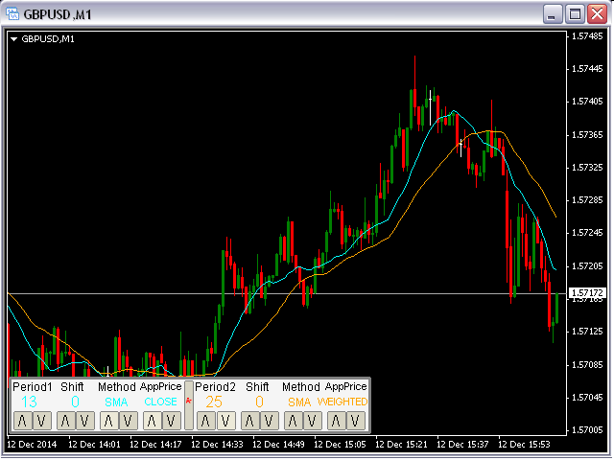The width and height of the screenshot is (614, 460).
Task: Switch second Method using down arrow
Action: [x=311, y=420]
